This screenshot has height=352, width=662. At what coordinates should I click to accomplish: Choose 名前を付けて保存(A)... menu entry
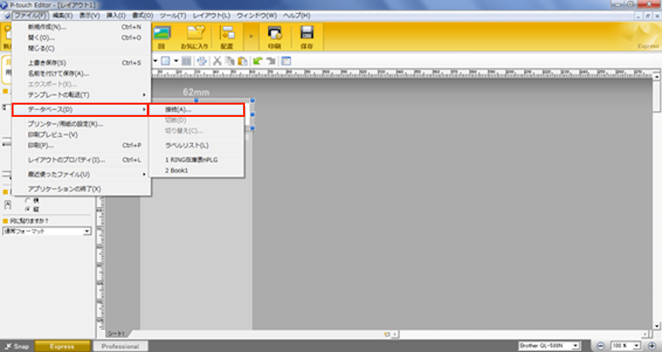pos(81,74)
